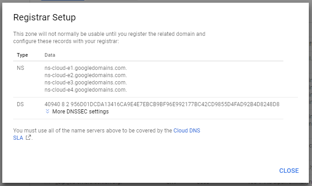Viewport: 312px width, 186px height.
Task: Click the DS record hash value 40940 8 2
Action: point(162,104)
